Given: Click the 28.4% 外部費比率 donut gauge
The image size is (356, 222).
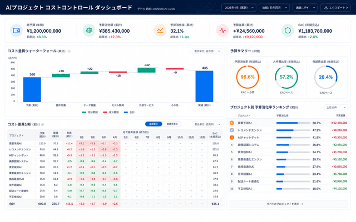Looking at the screenshot, I should click(325, 77).
